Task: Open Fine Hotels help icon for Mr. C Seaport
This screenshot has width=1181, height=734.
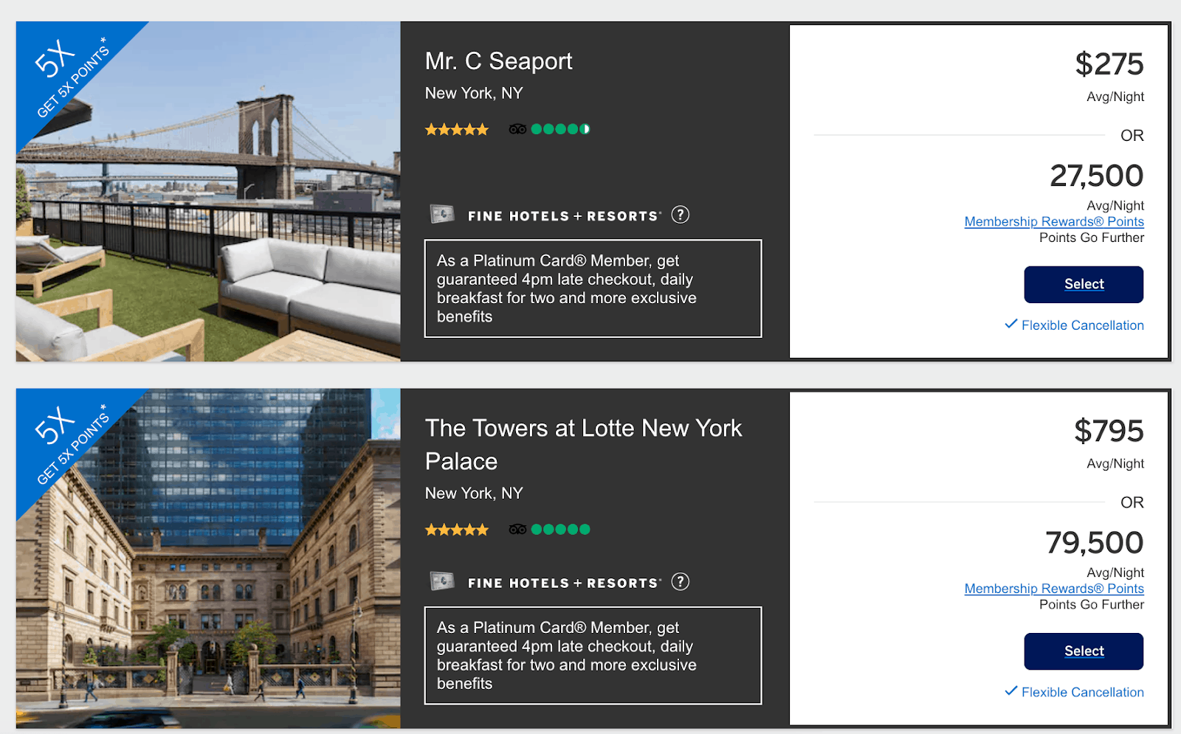Action: pyautogui.click(x=680, y=215)
